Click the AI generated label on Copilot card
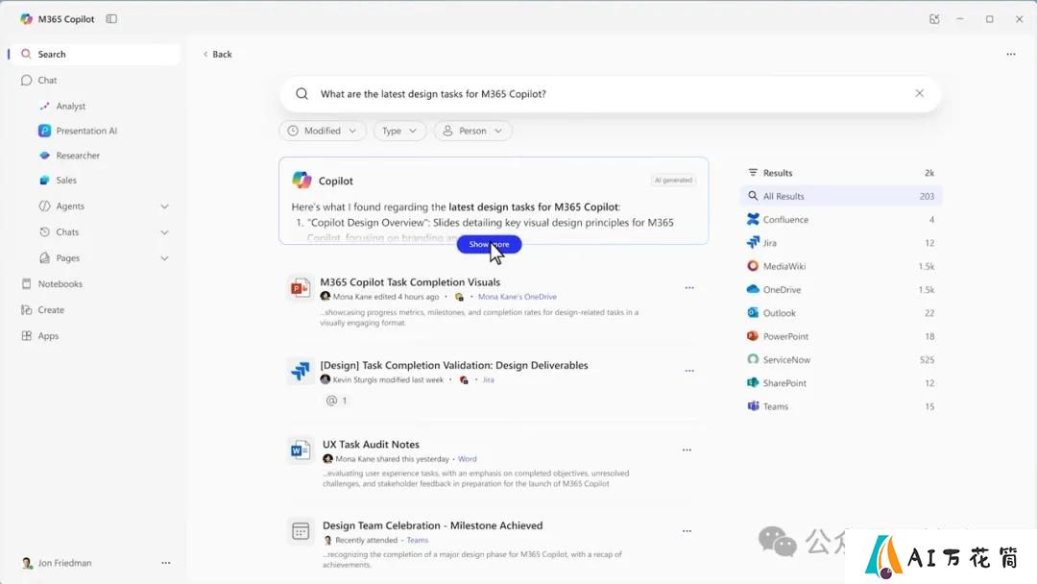 pyautogui.click(x=673, y=180)
